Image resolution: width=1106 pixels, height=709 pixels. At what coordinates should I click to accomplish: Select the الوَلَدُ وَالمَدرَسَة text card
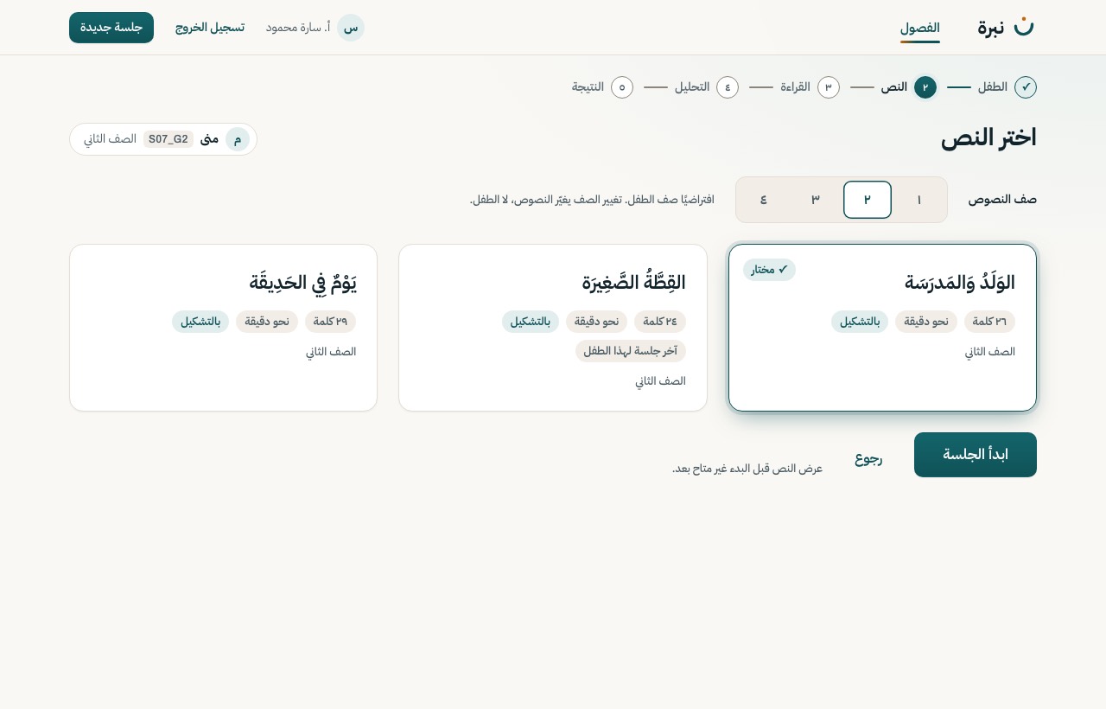tap(882, 328)
